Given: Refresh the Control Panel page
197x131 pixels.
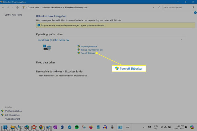Looking at the screenshot, I should 159,7.
